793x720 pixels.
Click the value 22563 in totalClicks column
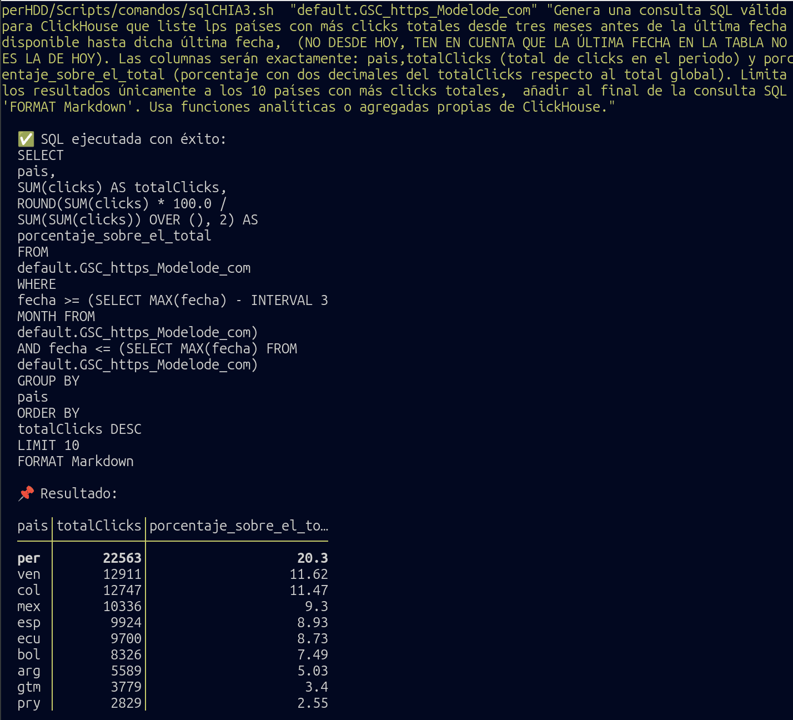tap(122, 558)
